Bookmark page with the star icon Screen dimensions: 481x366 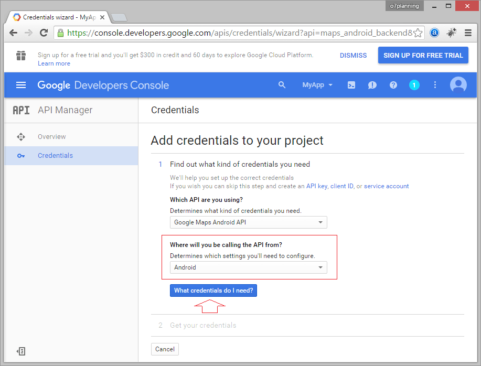418,33
